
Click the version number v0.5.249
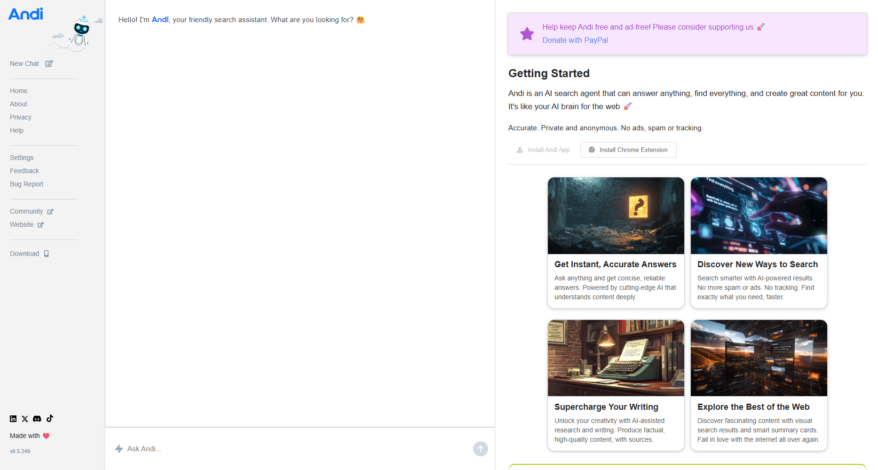click(20, 451)
